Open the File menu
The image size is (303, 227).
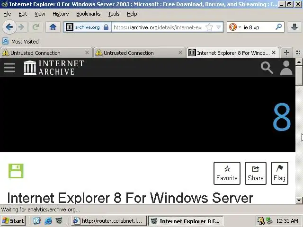(x=7, y=14)
